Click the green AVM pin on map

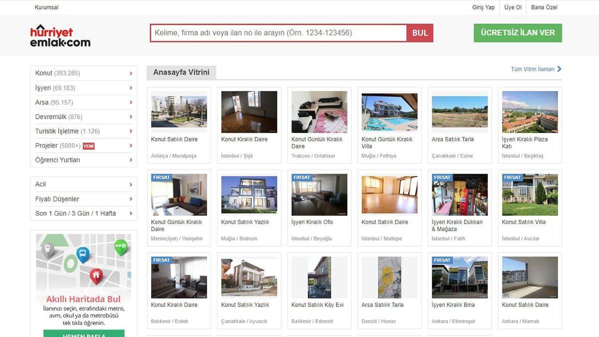120,247
